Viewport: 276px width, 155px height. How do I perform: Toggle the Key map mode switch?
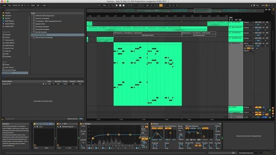[x=257, y=6]
